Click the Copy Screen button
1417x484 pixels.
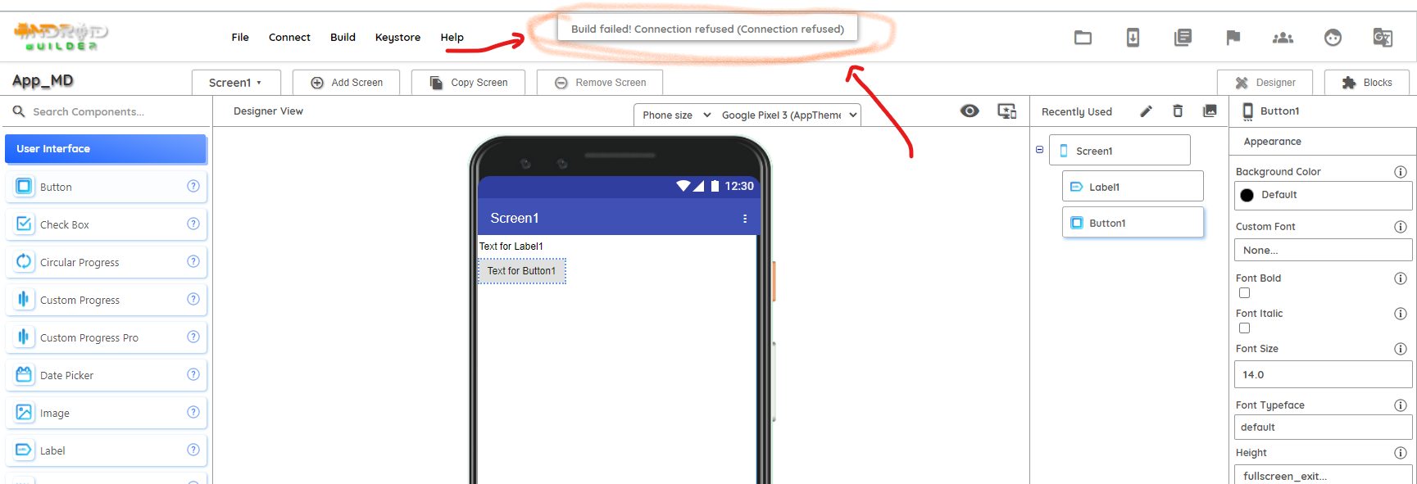[468, 83]
